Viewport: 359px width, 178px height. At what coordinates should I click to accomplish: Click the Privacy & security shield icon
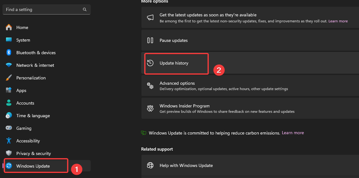coord(9,153)
